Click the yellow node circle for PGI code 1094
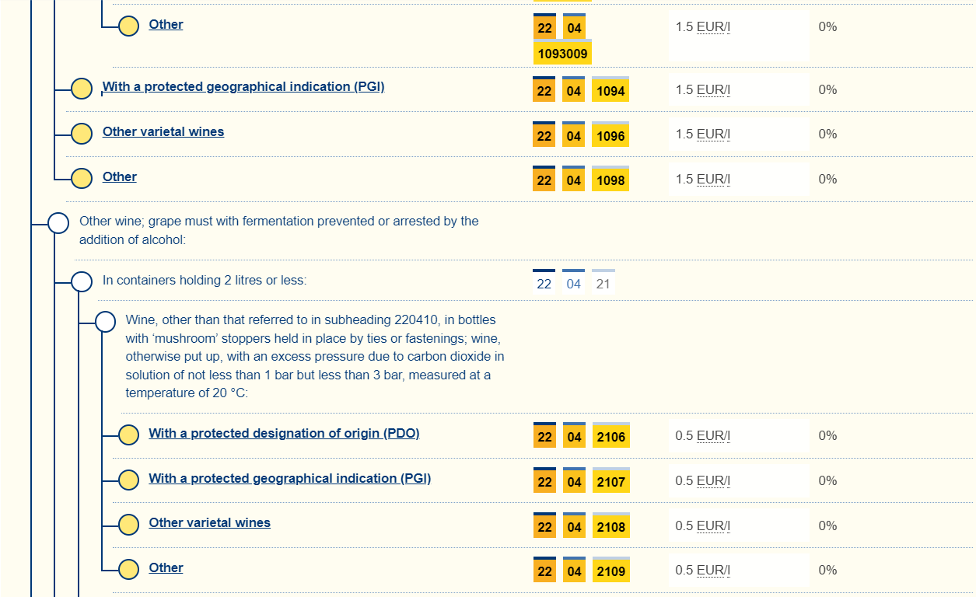 82,89
